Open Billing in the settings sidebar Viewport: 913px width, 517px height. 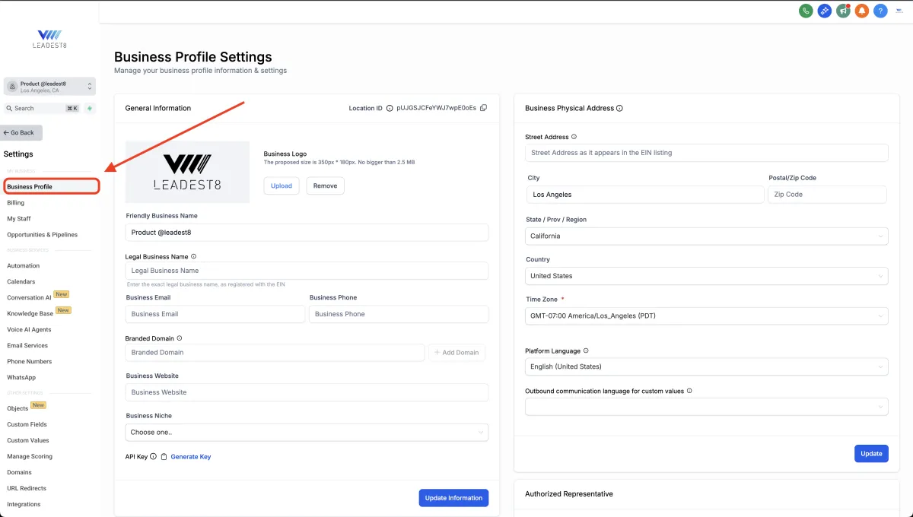(x=16, y=203)
